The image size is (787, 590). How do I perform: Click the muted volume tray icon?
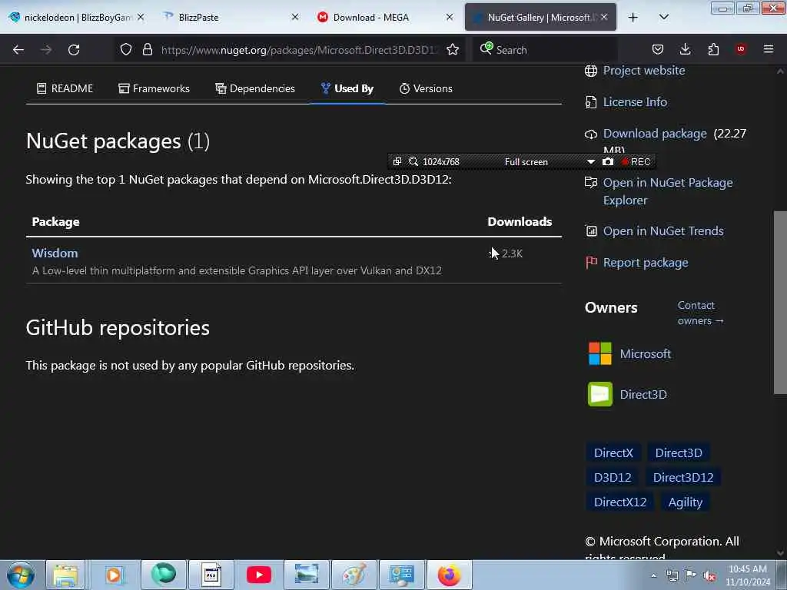tap(709, 576)
